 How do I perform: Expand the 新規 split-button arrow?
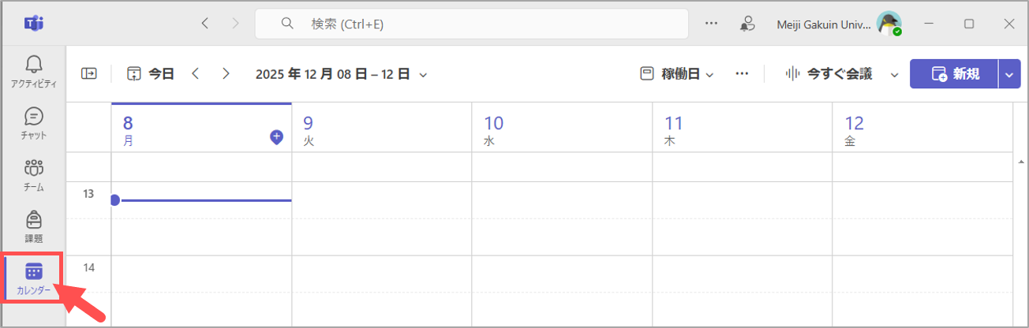point(1009,74)
